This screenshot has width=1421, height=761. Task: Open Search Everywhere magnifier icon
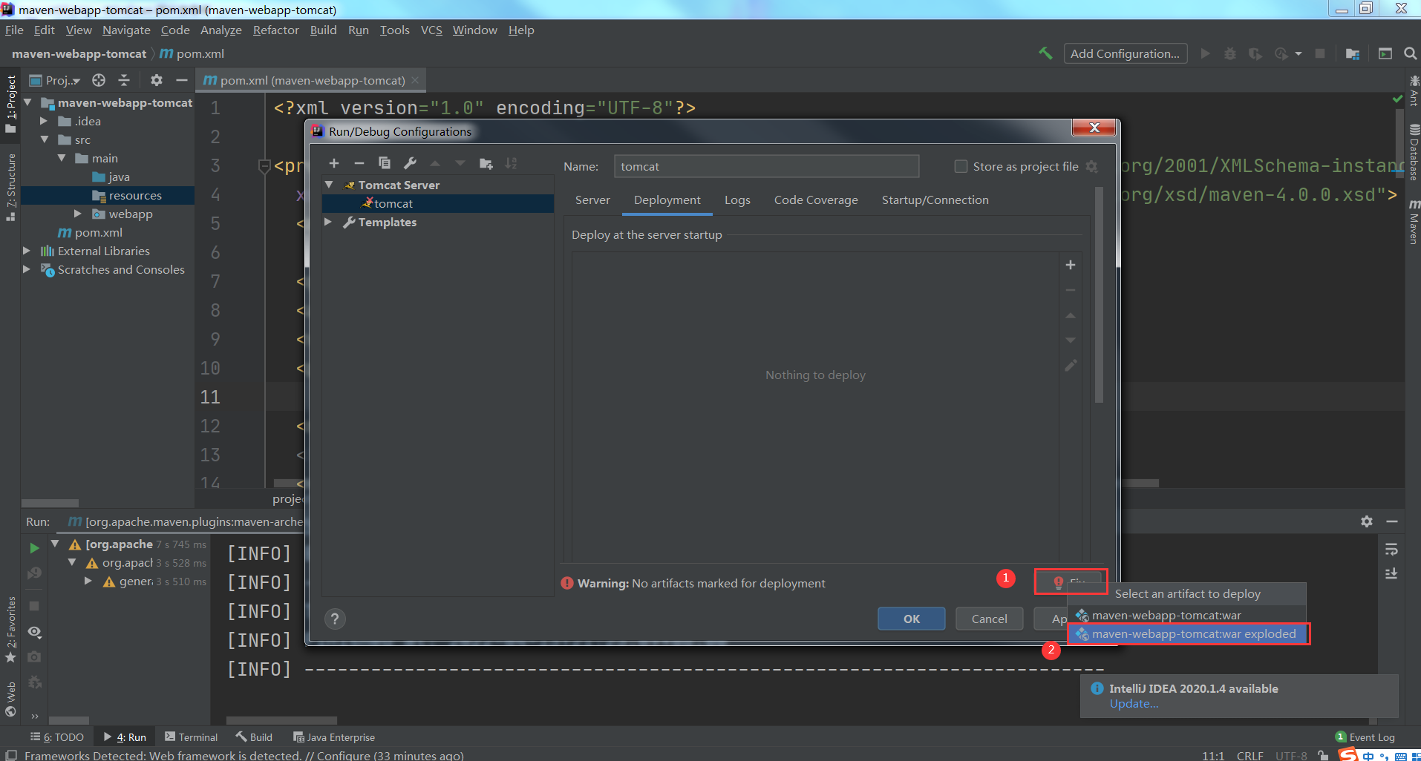tap(1410, 53)
